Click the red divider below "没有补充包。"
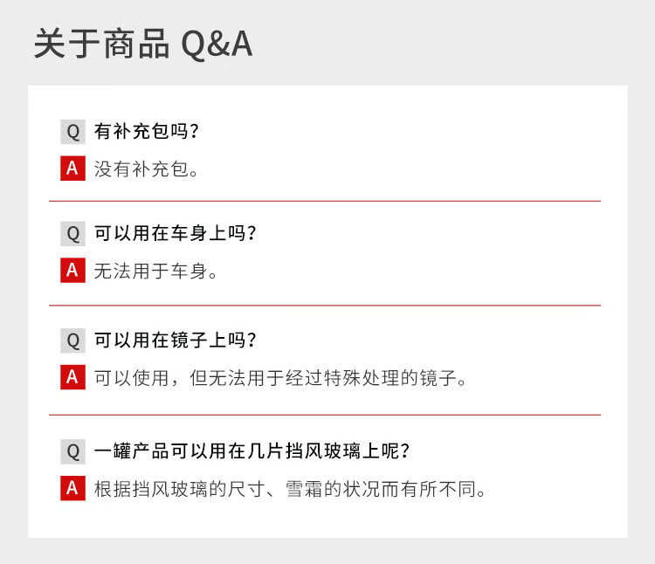This screenshot has width=655, height=564. coord(325,202)
